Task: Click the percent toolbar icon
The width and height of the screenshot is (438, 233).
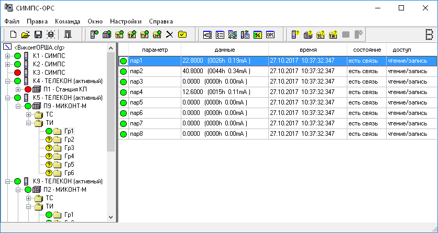Action: (x=258, y=35)
